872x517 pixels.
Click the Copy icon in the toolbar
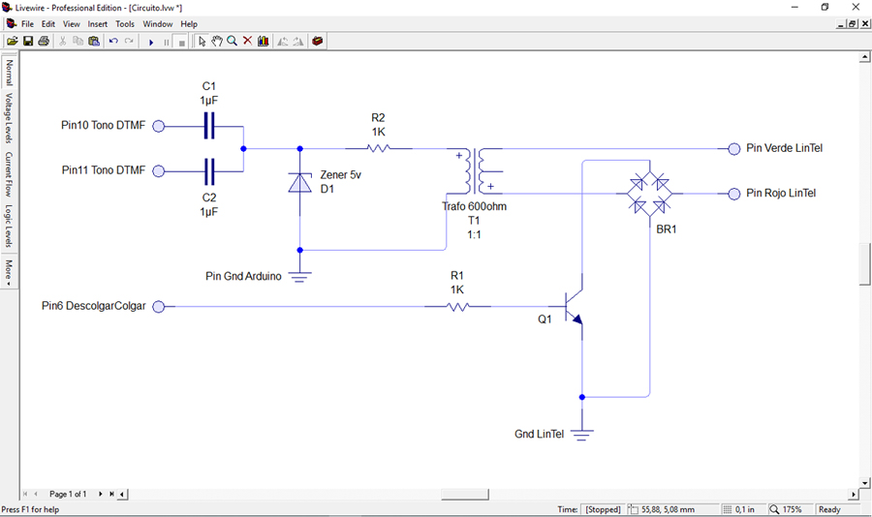pyautogui.click(x=78, y=41)
